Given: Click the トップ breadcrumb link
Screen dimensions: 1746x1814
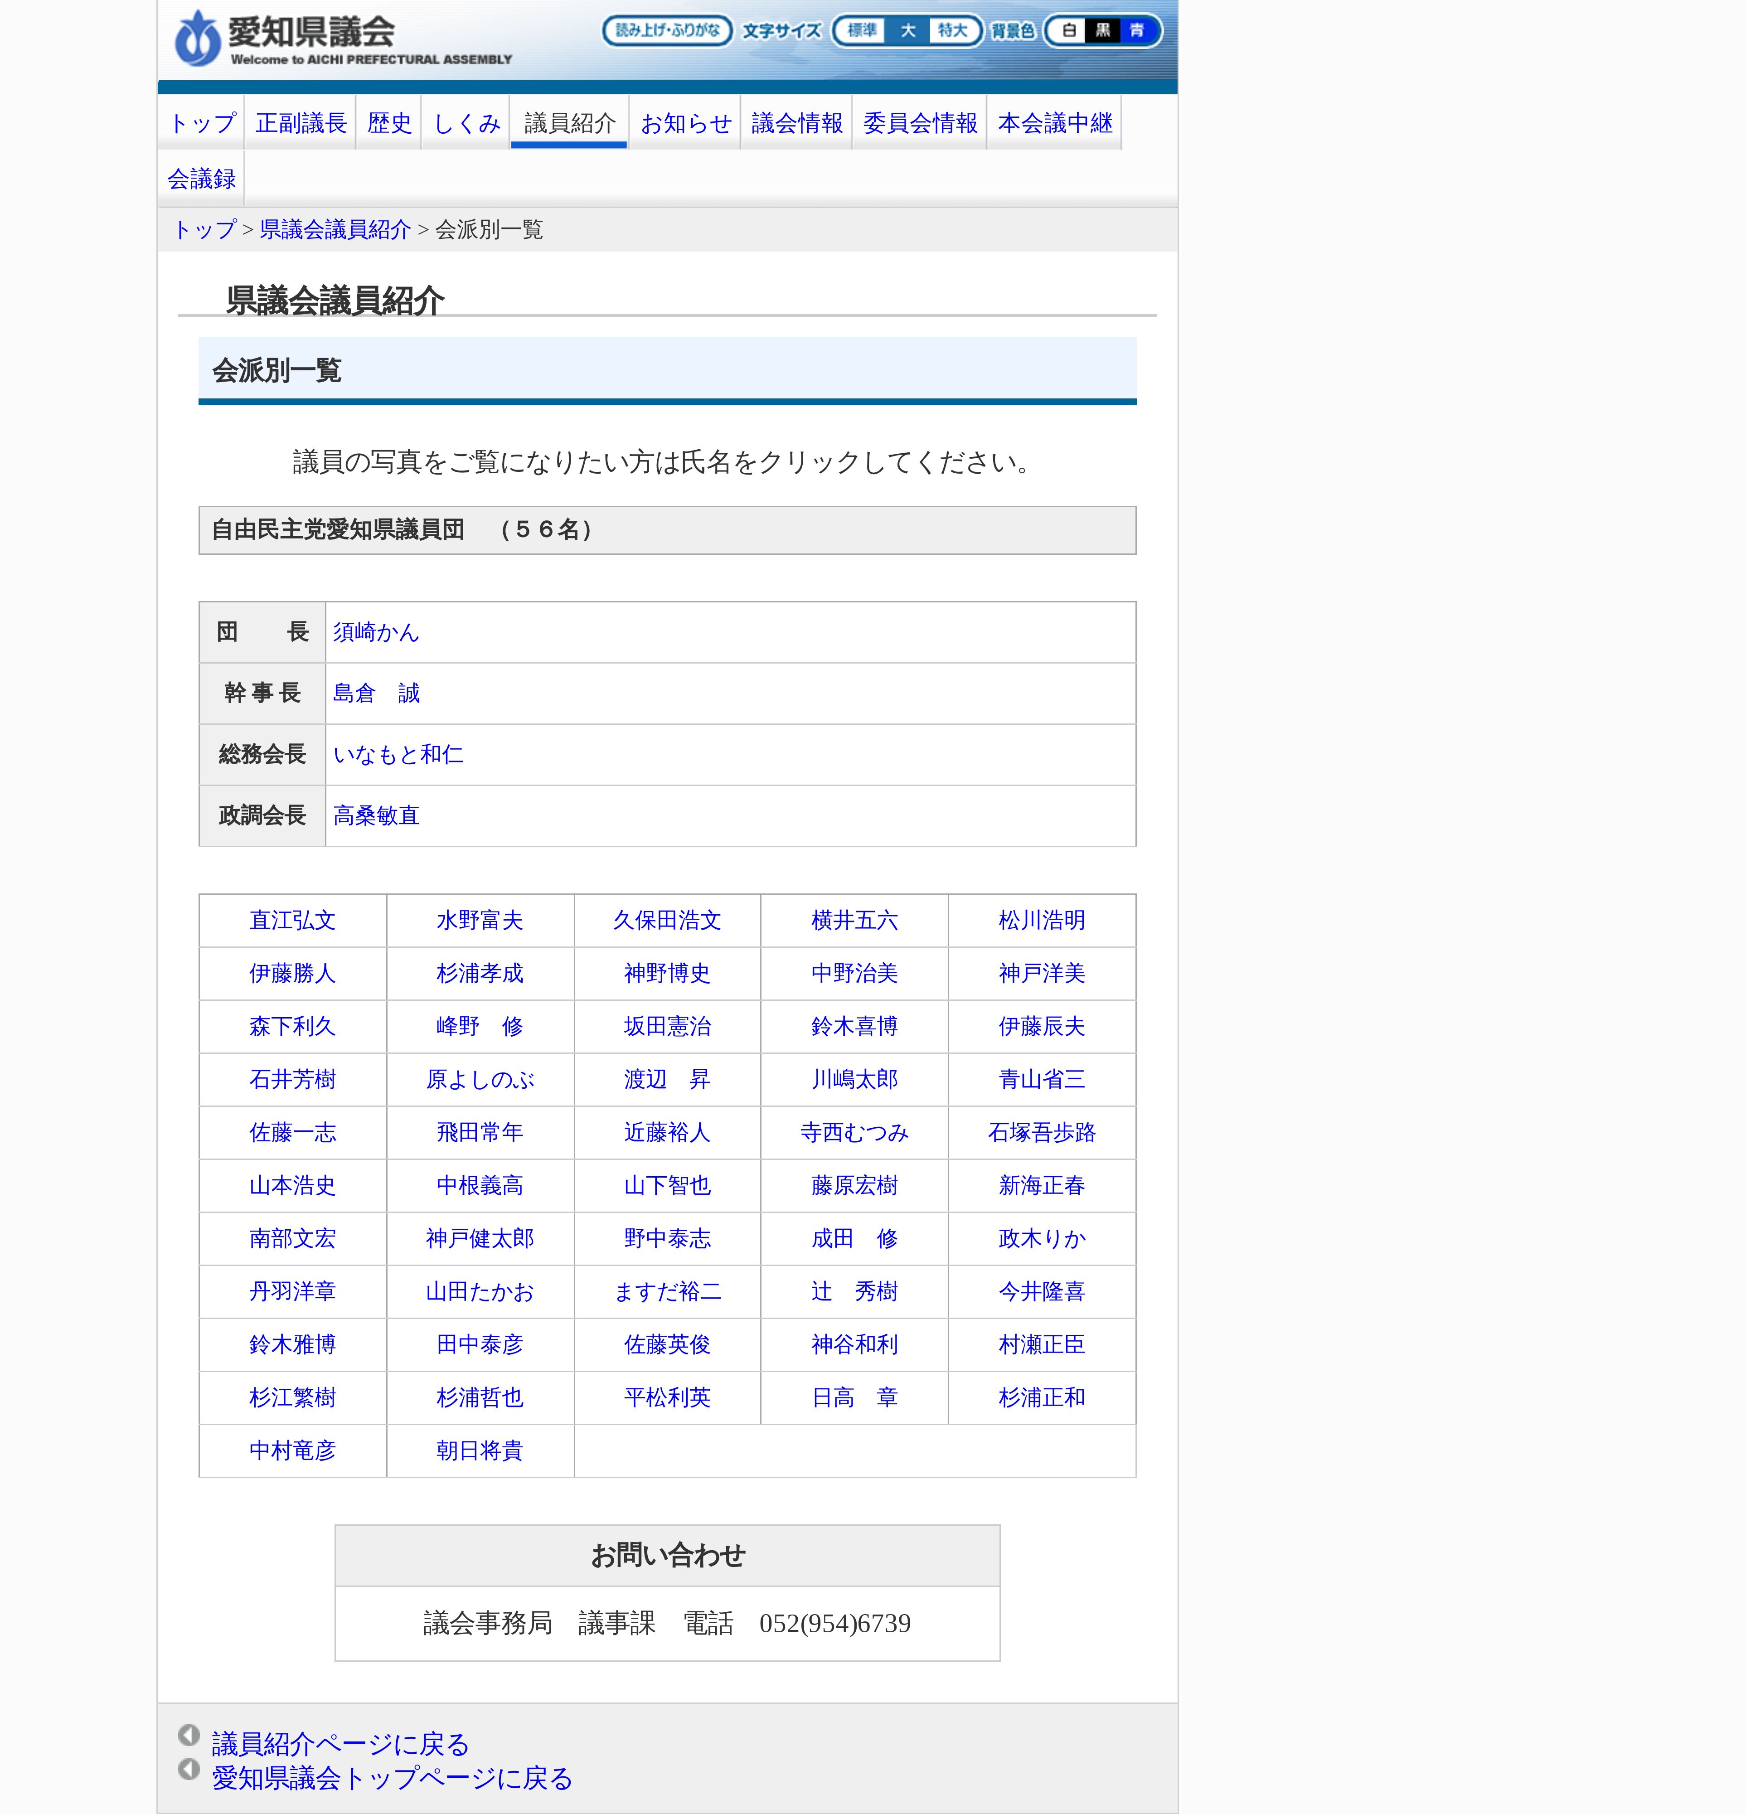Looking at the screenshot, I should (x=204, y=229).
